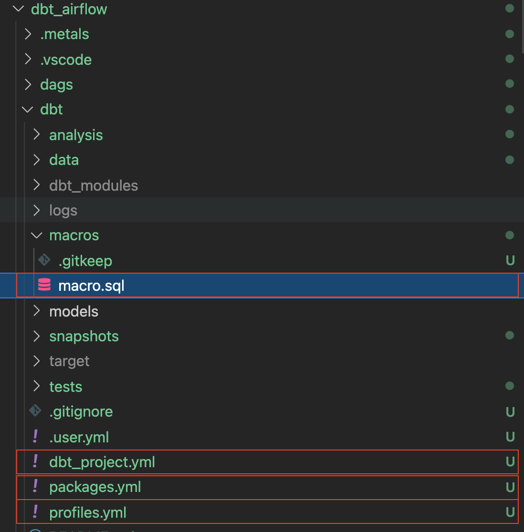Click the untracked U badge on profiles.yml
The width and height of the screenshot is (524, 532).
[x=510, y=512]
